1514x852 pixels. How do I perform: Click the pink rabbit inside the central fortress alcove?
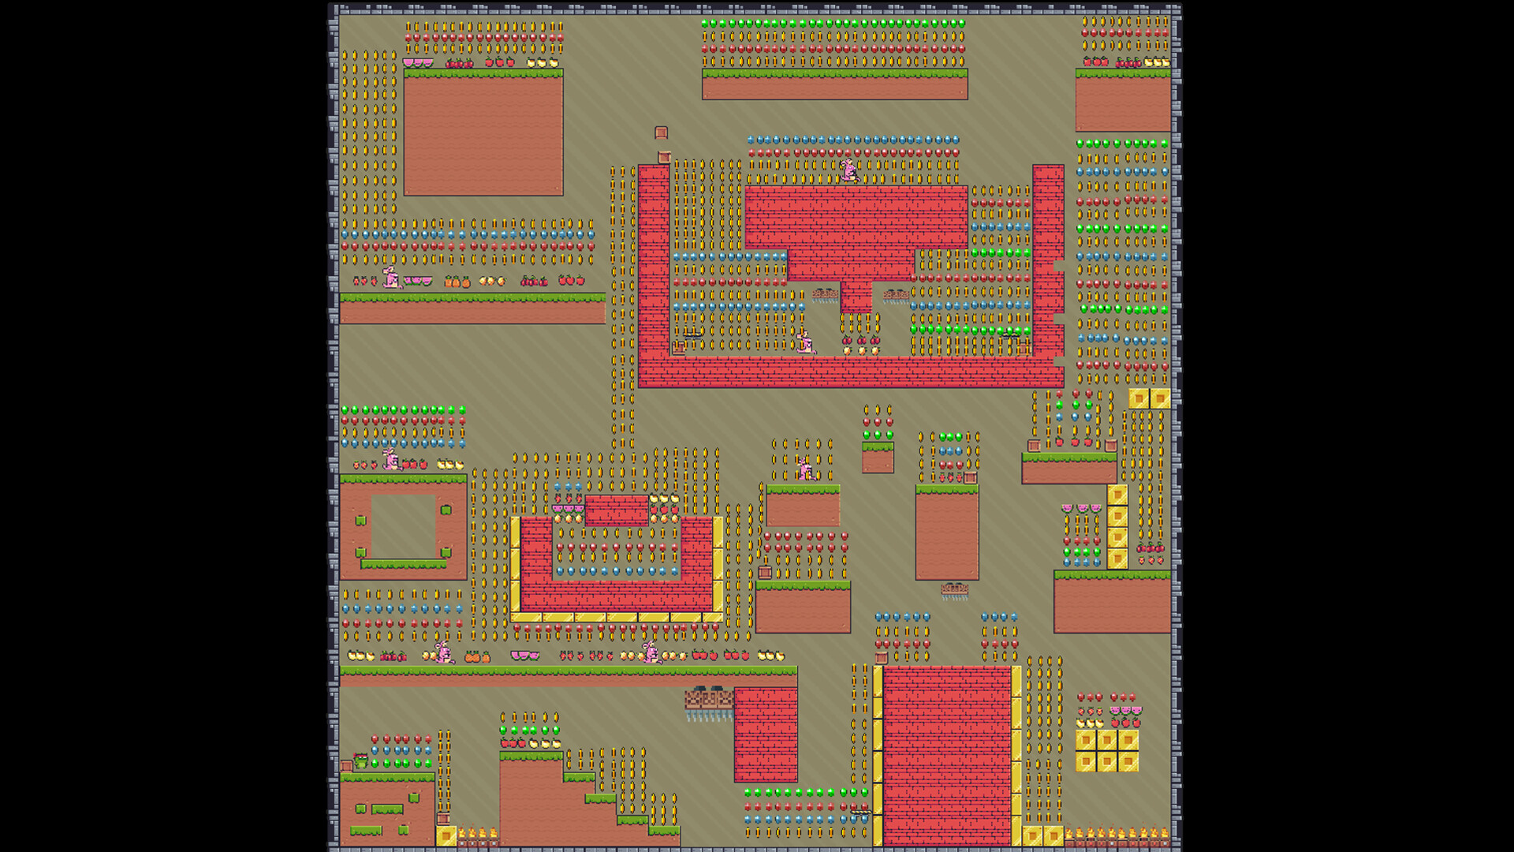[x=806, y=341]
